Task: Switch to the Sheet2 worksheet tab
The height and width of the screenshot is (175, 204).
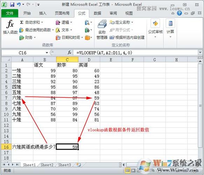Action: (47, 165)
